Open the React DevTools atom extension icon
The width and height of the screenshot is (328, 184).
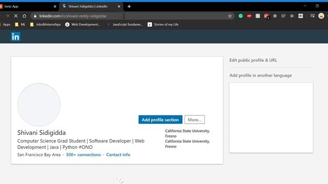[275, 16]
